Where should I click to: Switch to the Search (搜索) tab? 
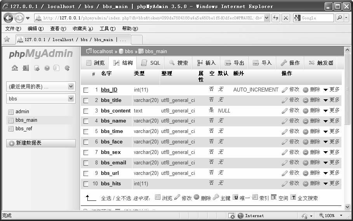click(178, 63)
